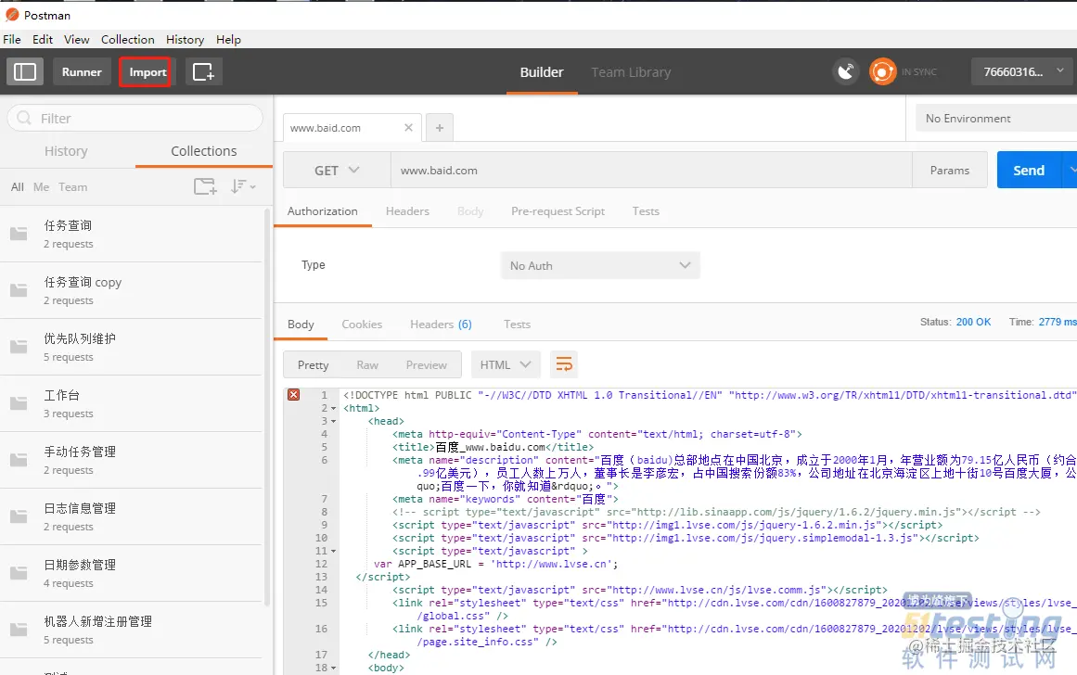Image resolution: width=1077 pixels, height=675 pixels.
Task: Open the HTML response format dropdown
Action: 506,364
